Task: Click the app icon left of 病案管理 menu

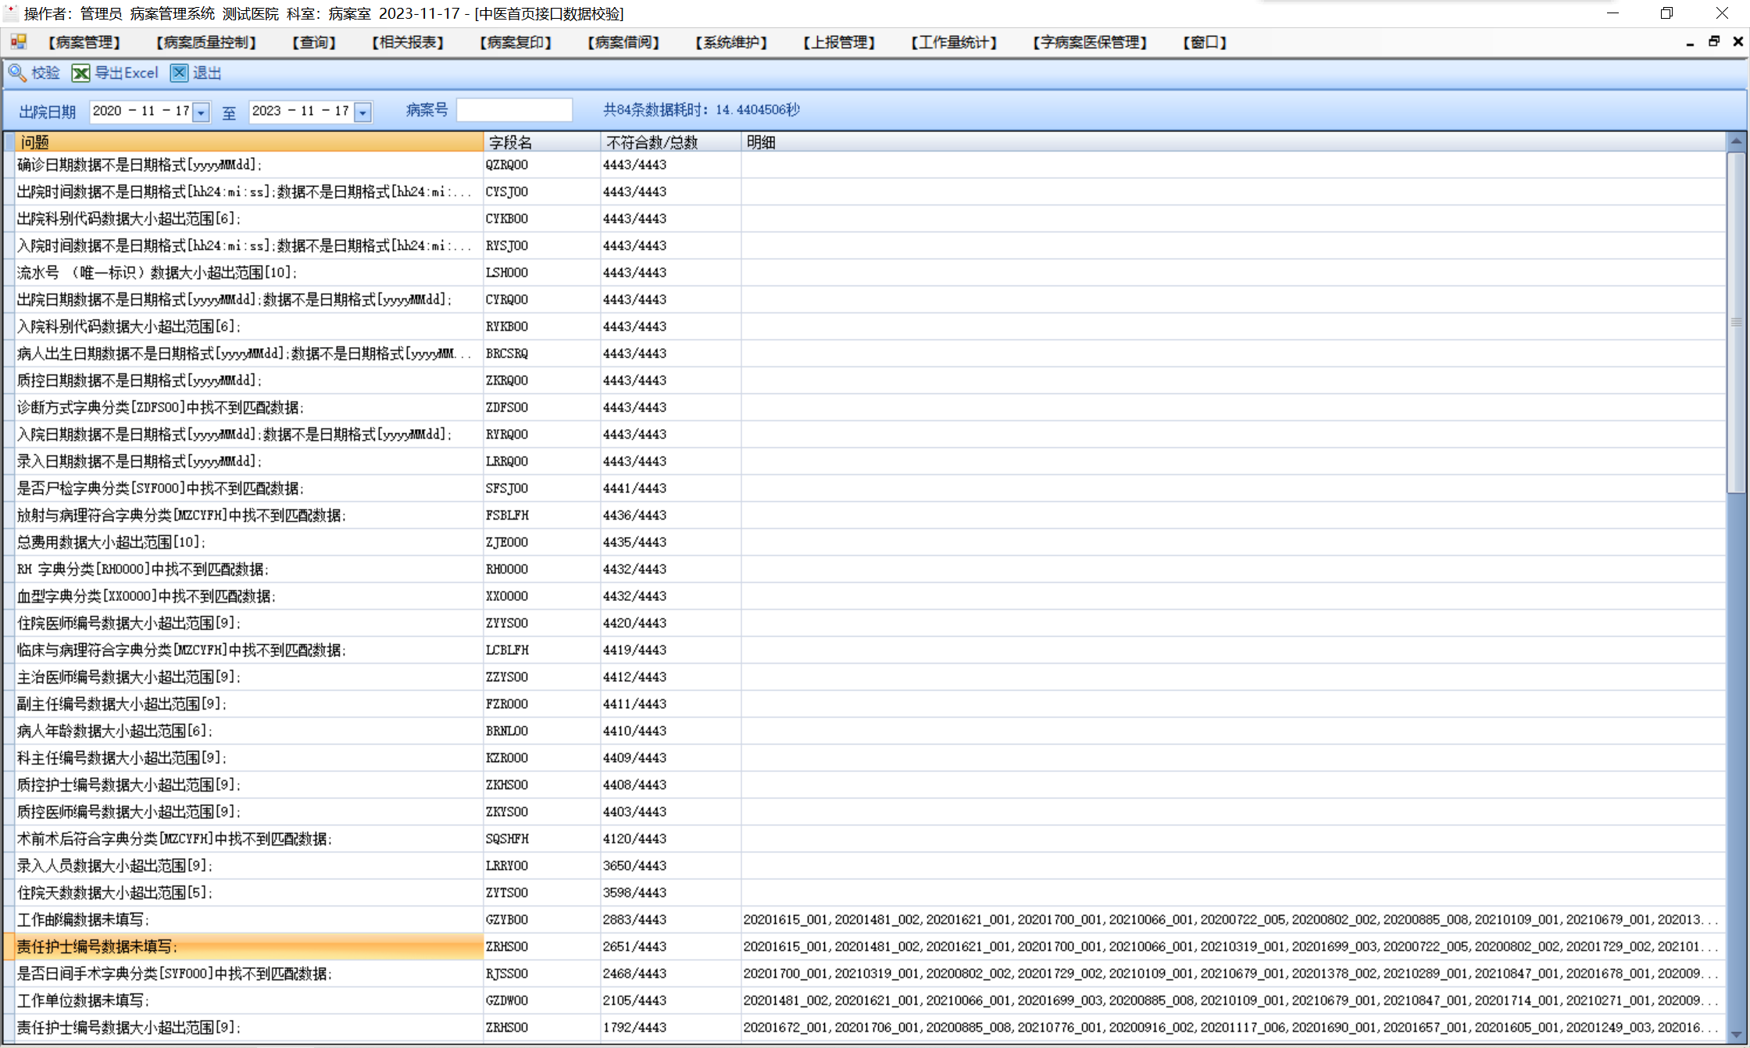Action: coord(18,42)
